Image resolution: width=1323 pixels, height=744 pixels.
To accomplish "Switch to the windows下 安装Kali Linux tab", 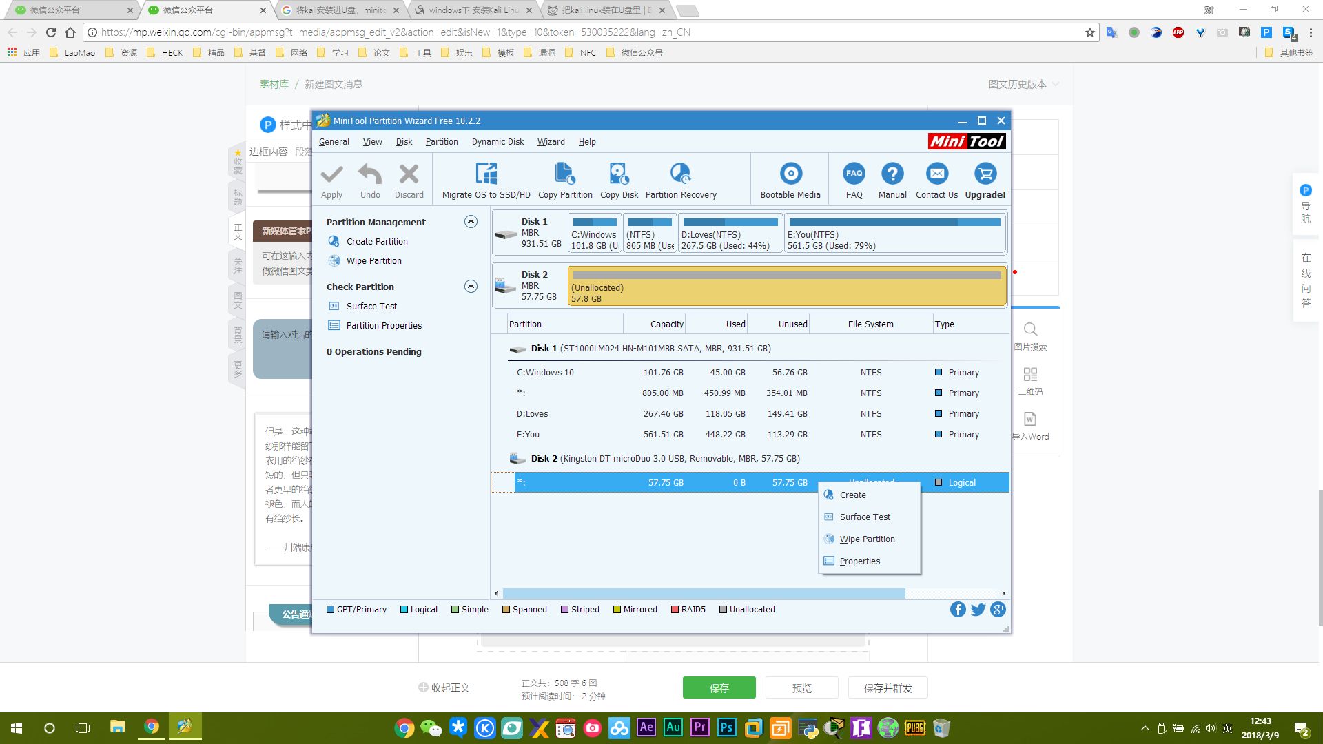I will (x=474, y=10).
